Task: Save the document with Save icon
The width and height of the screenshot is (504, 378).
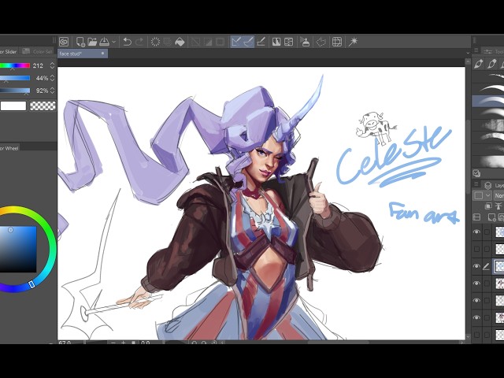Action: (x=104, y=42)
